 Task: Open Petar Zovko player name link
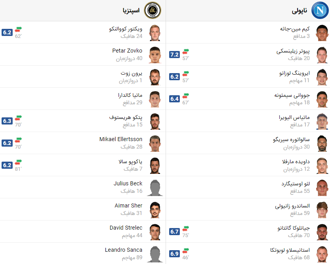pyautogui.click(x=127, y=51)
